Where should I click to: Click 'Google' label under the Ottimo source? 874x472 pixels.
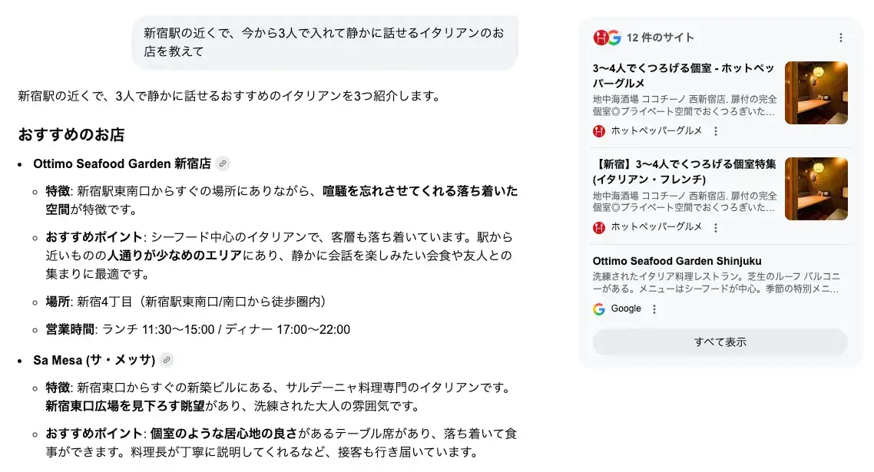(x=626, y=309)
